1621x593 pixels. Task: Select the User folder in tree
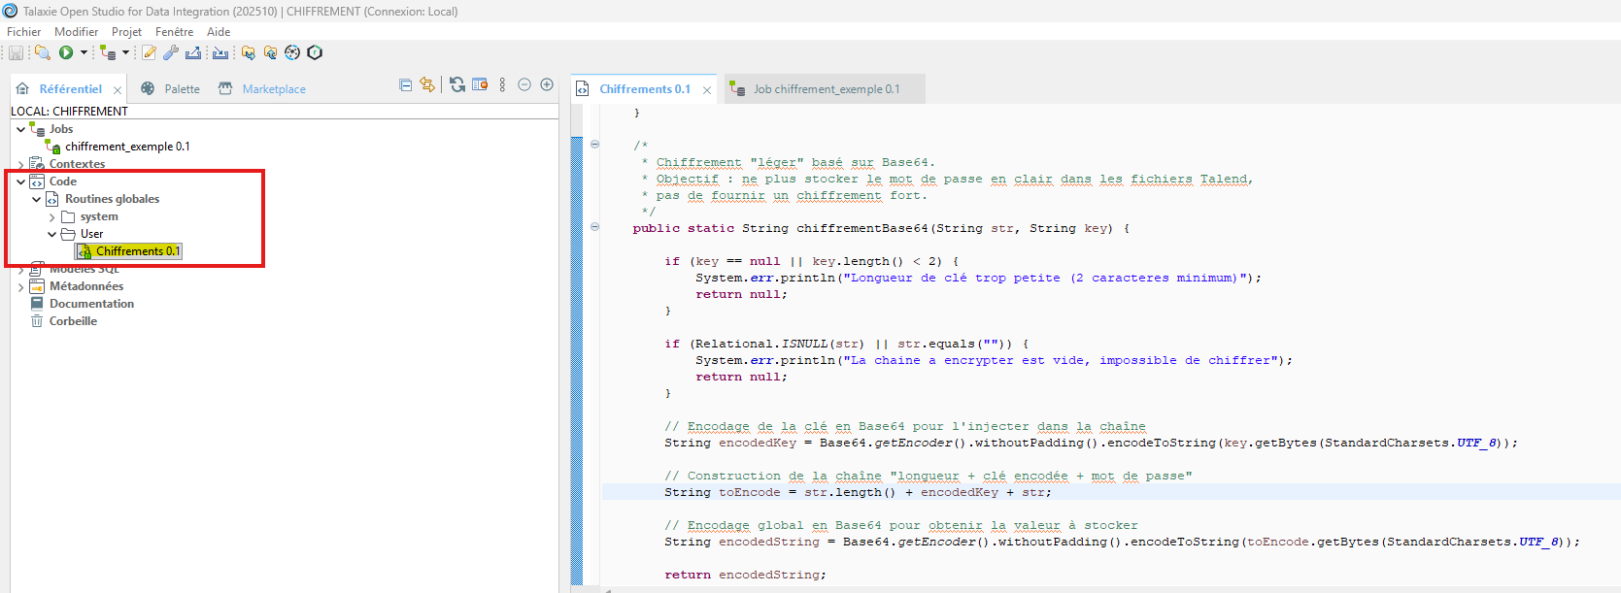point(91,234)
